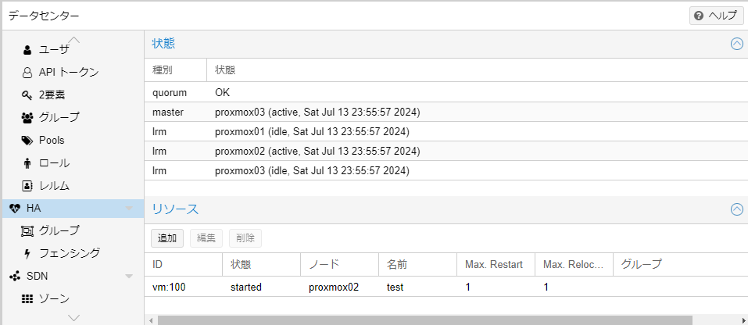The width and height of the screenshot is (748, 325).
Task: Click the grid icon beside ゾーン
Action: tap(27, 298)
